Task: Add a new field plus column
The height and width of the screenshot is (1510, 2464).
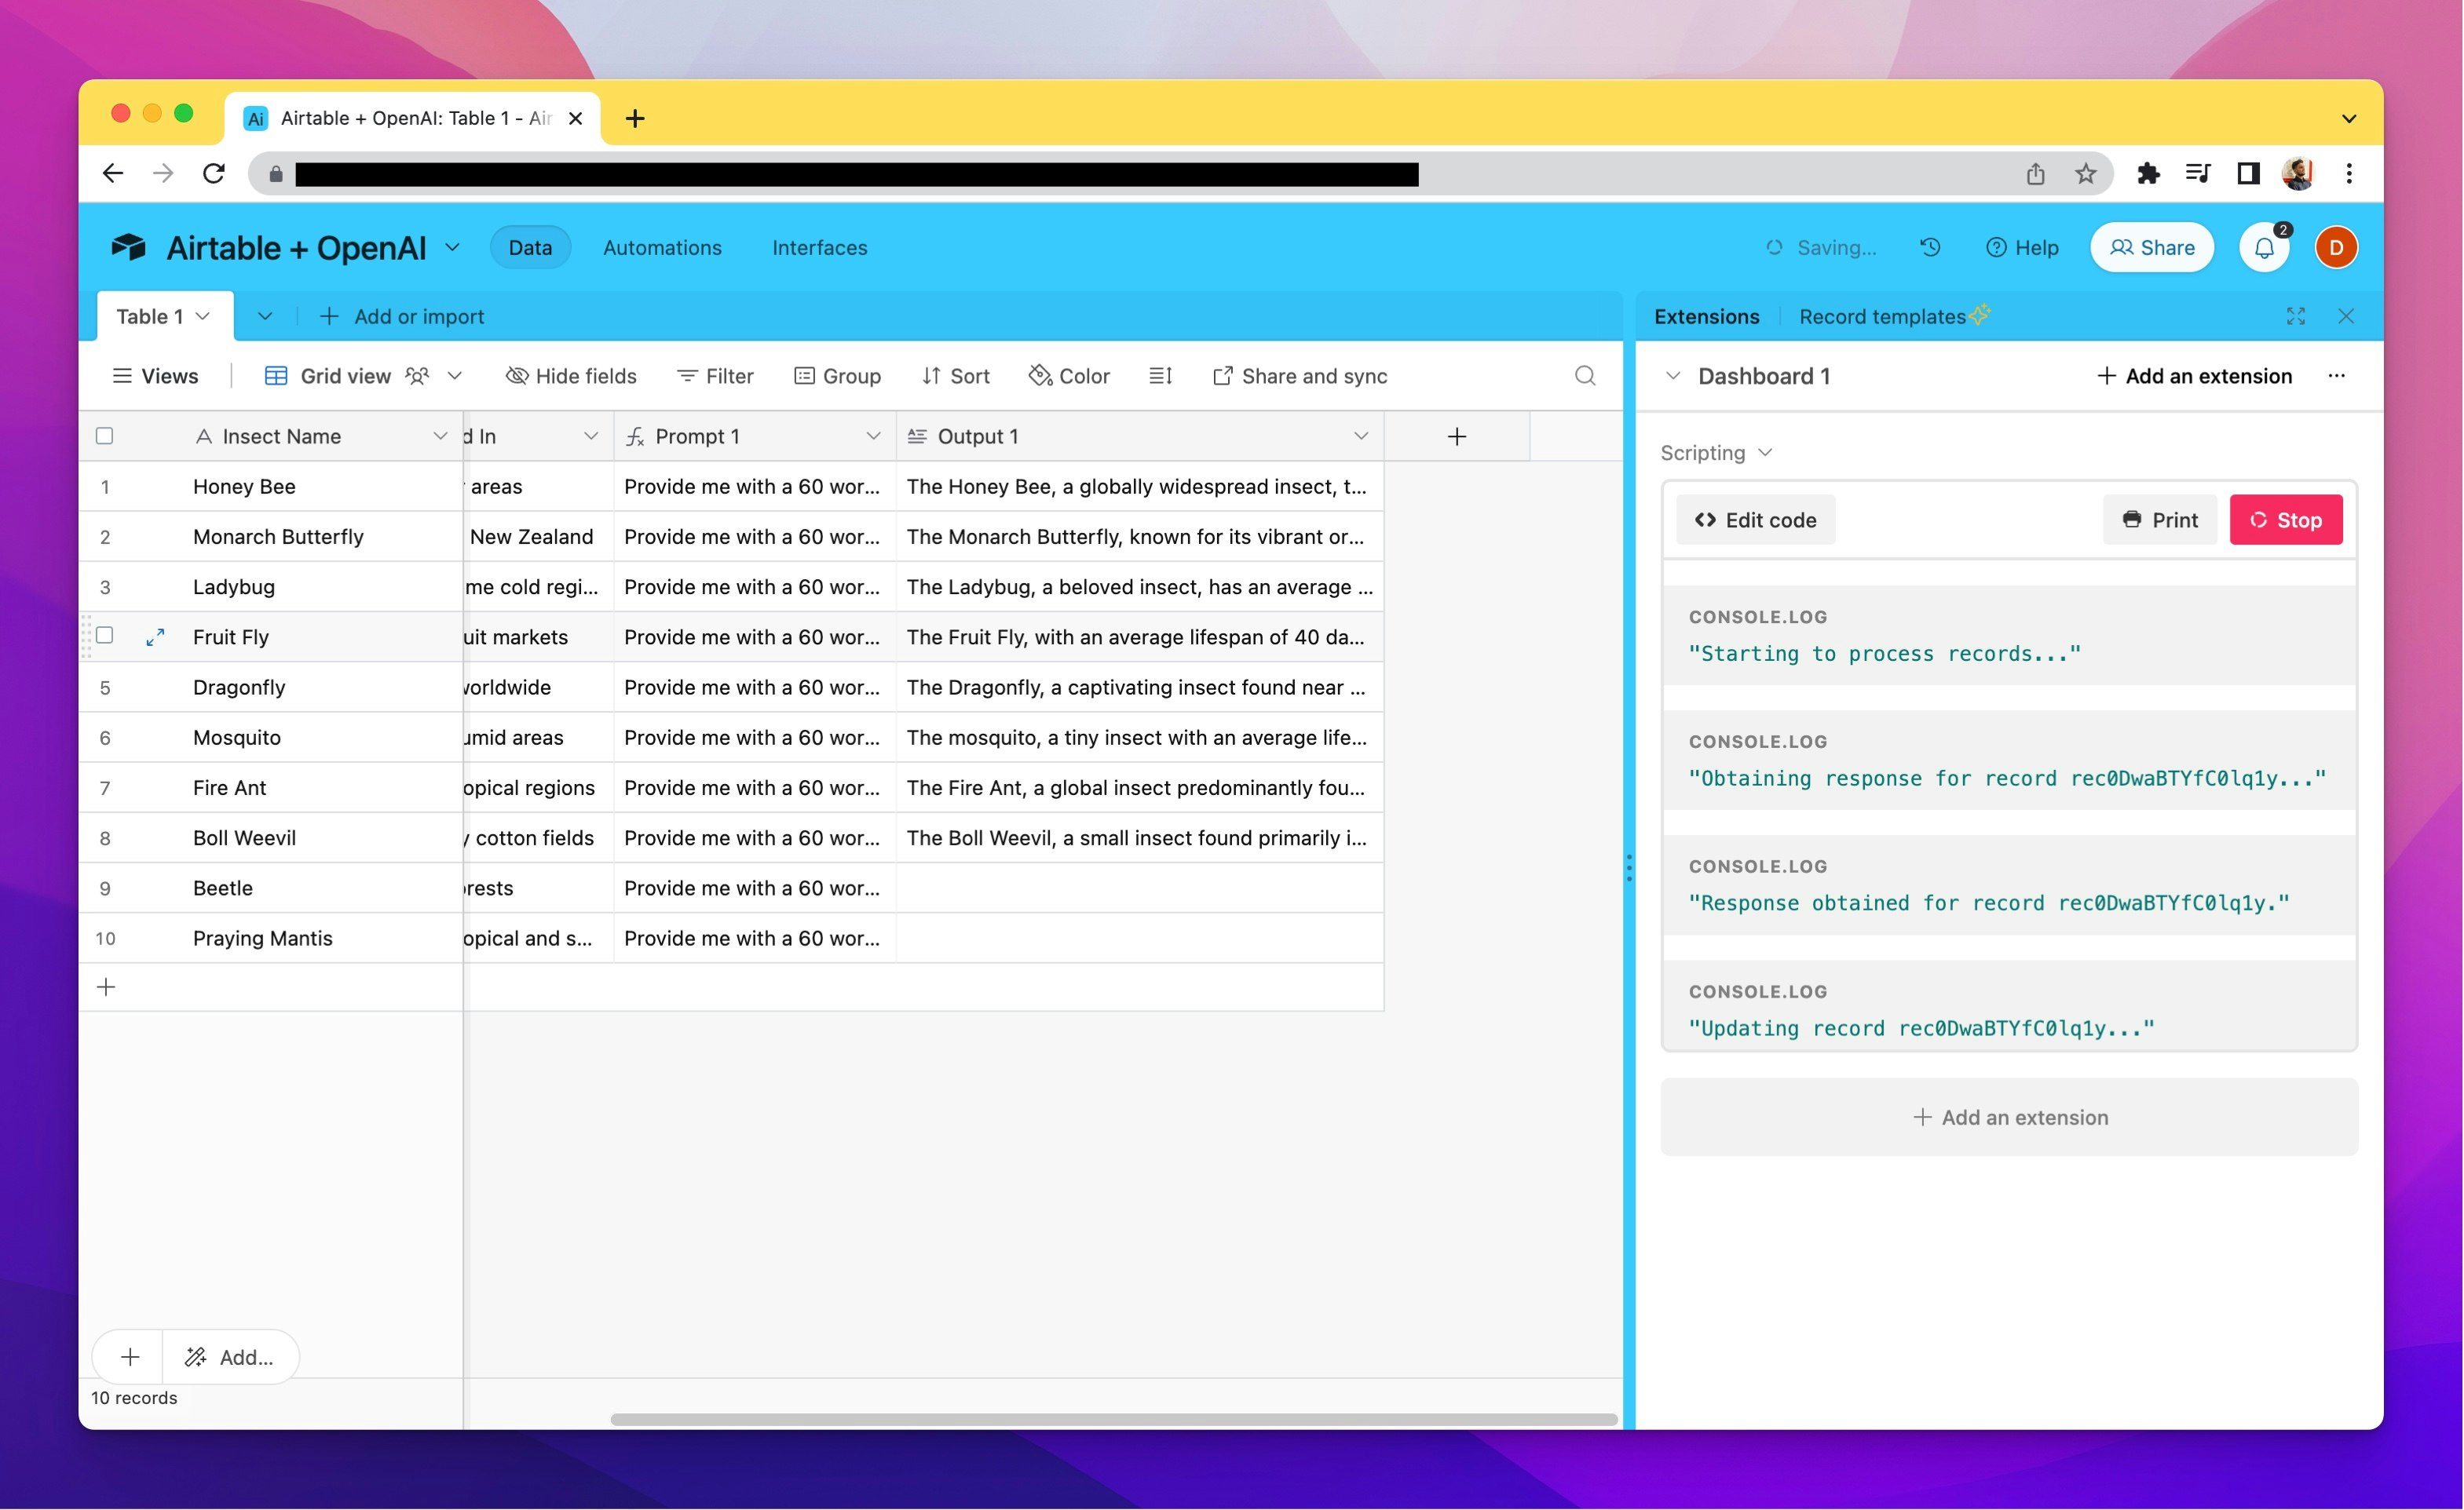Action: tap(1457, 436)
